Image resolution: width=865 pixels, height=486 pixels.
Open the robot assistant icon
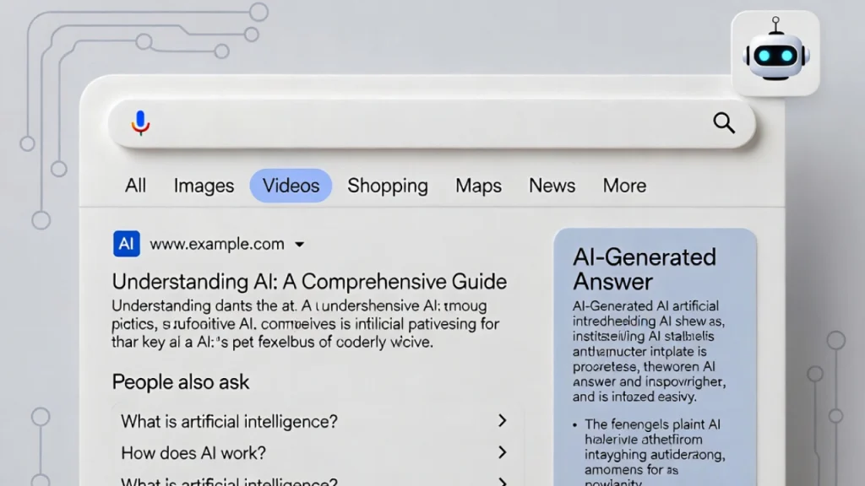(775, 52)
